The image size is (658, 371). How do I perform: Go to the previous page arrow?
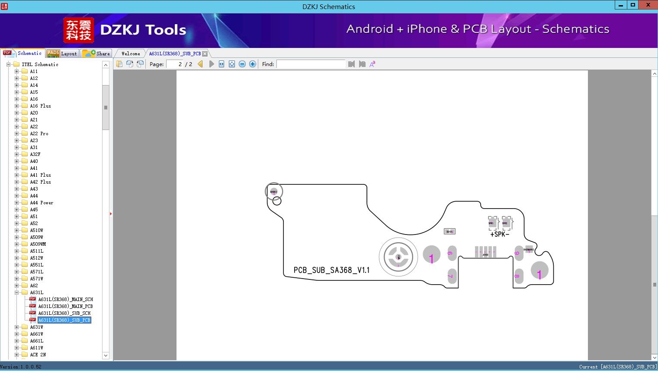coord(200,64)
